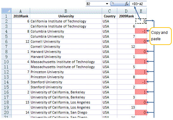173x120 pixels.
Task: Open the Name Box dropdown arrow
Action: pos(107,4)
